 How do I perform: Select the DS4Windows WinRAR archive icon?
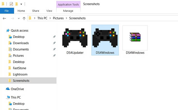(135, 37)
